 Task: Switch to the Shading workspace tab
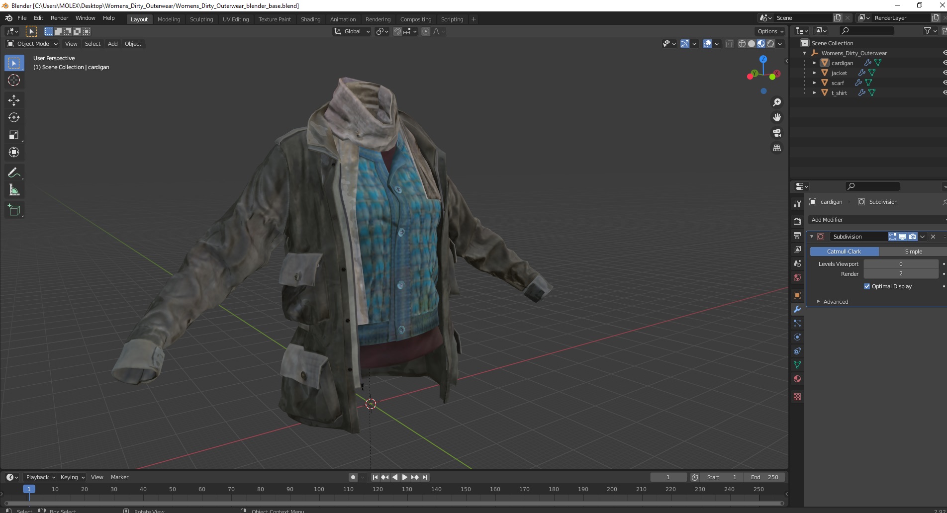pyautogui.click(x=310, y=19)
